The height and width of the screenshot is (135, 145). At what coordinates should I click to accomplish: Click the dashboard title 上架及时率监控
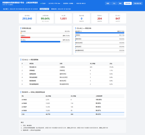[x=32, y=3]
